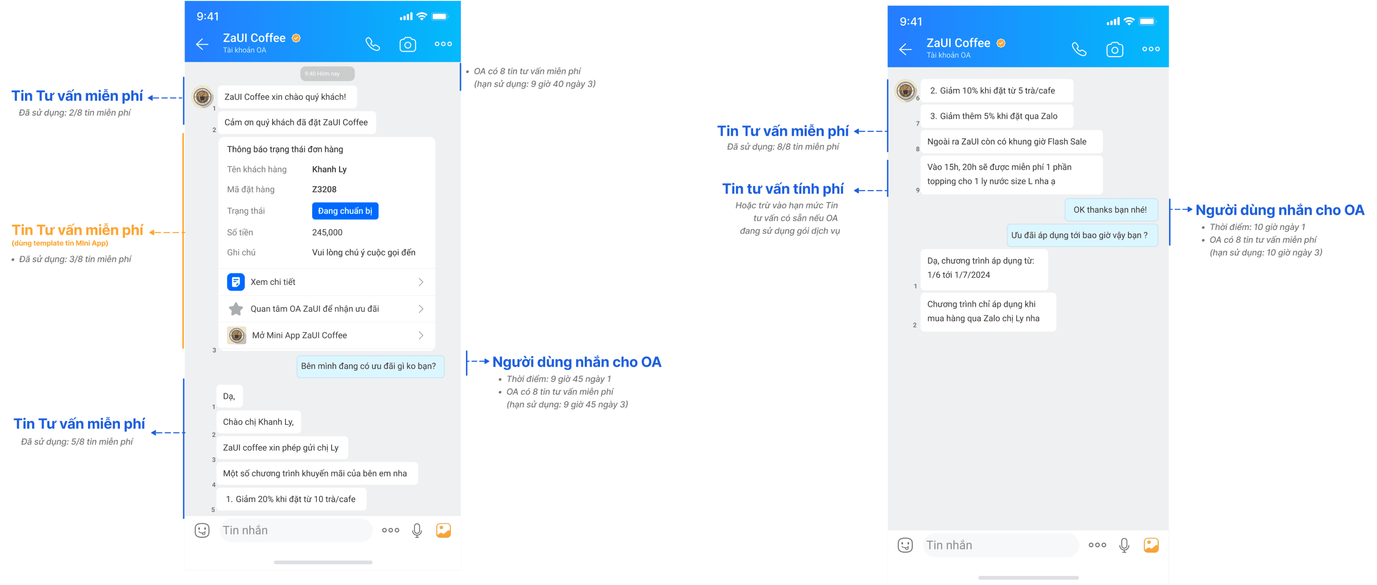The width and height of the screenshot is (1377, 585).
Task: Tap the Mini App coffee logo icon
Action: point(236,335)
